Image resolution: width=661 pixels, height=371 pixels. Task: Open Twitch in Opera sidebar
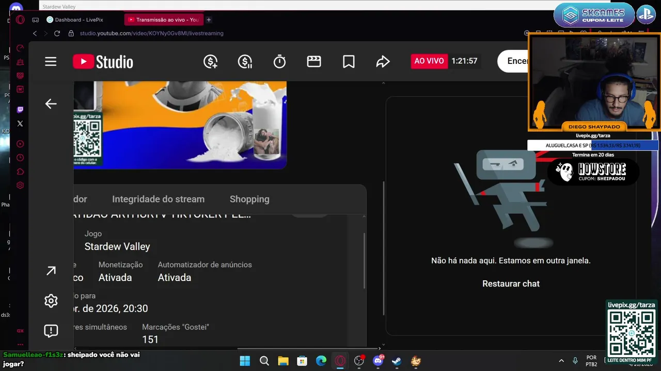pyautogui.click(x=20, y=110)
